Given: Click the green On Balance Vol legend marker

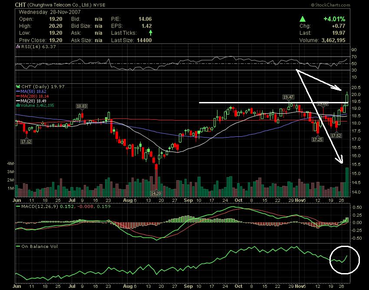Looking at the screenshot, I should [18, 246].
